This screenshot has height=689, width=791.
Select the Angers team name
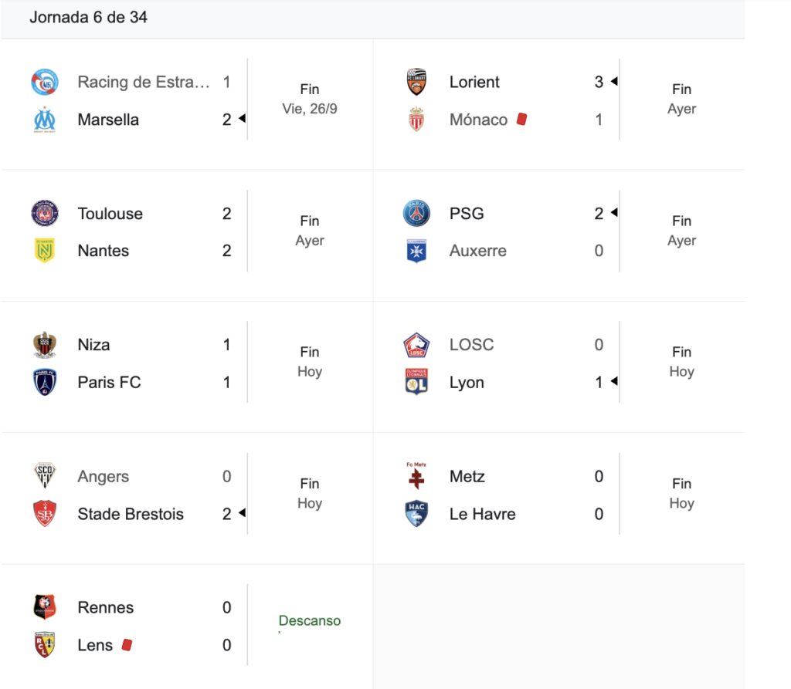click(103, 477)
